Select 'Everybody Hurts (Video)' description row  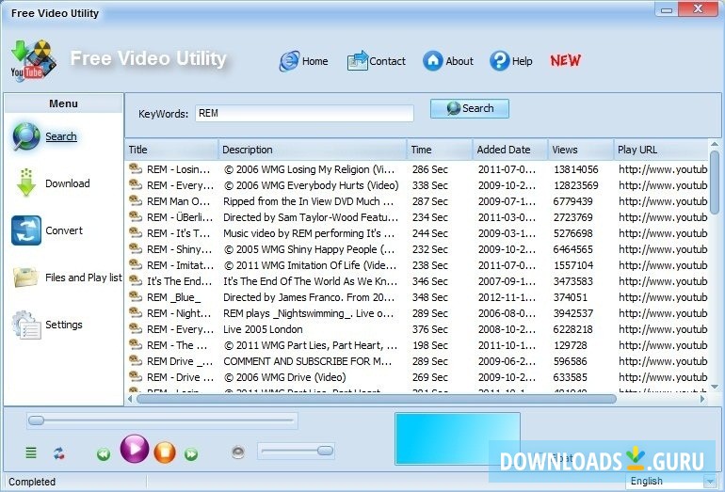pos(311,185)
